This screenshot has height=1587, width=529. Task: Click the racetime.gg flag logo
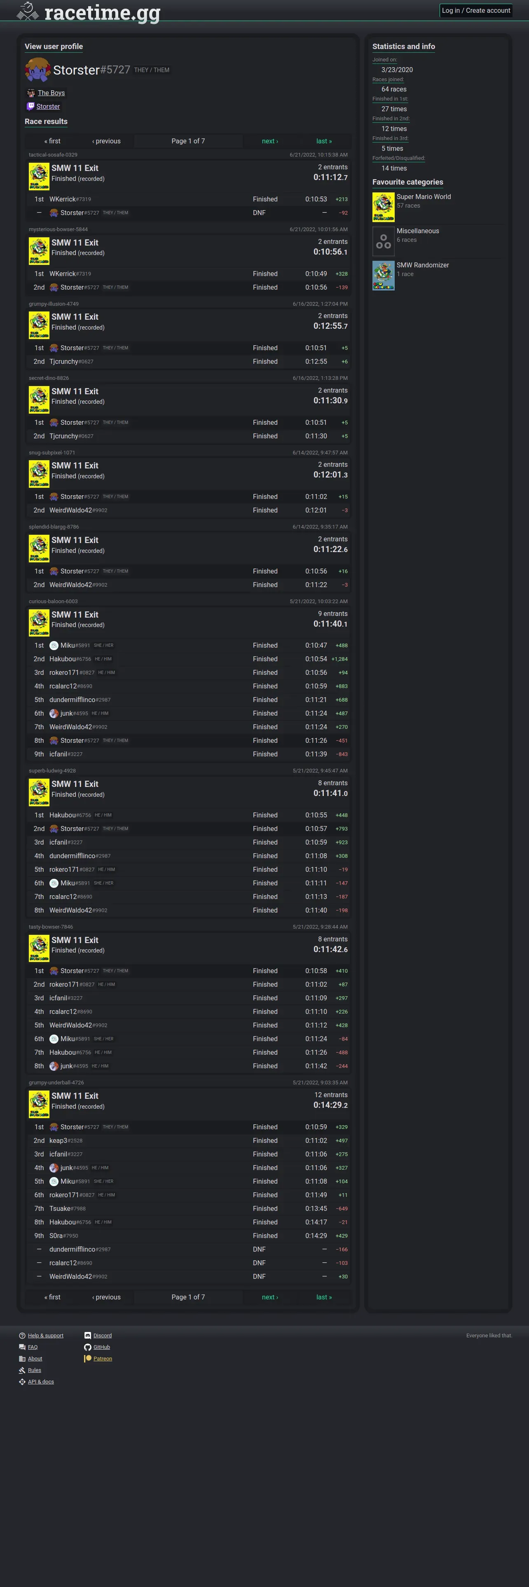(28, 11)
